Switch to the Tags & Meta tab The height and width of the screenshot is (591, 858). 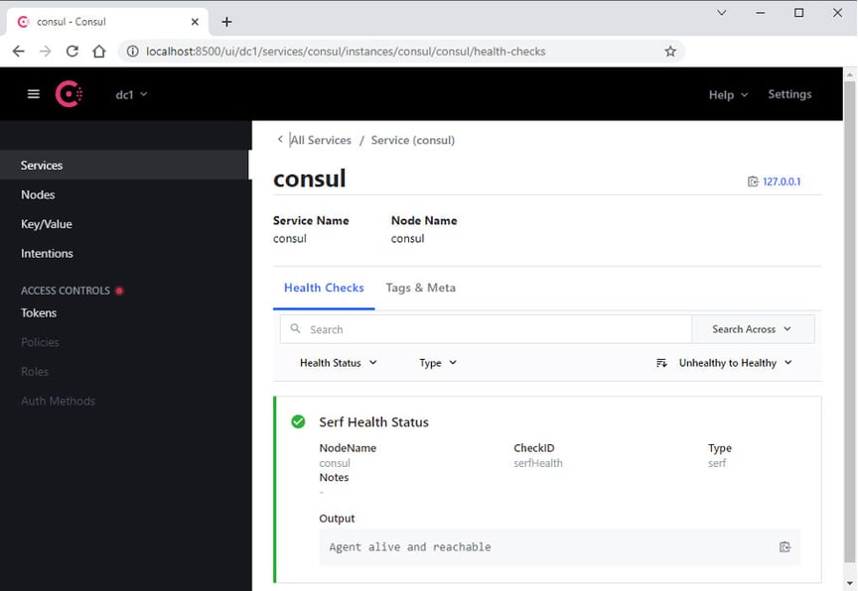coord(420,287)
